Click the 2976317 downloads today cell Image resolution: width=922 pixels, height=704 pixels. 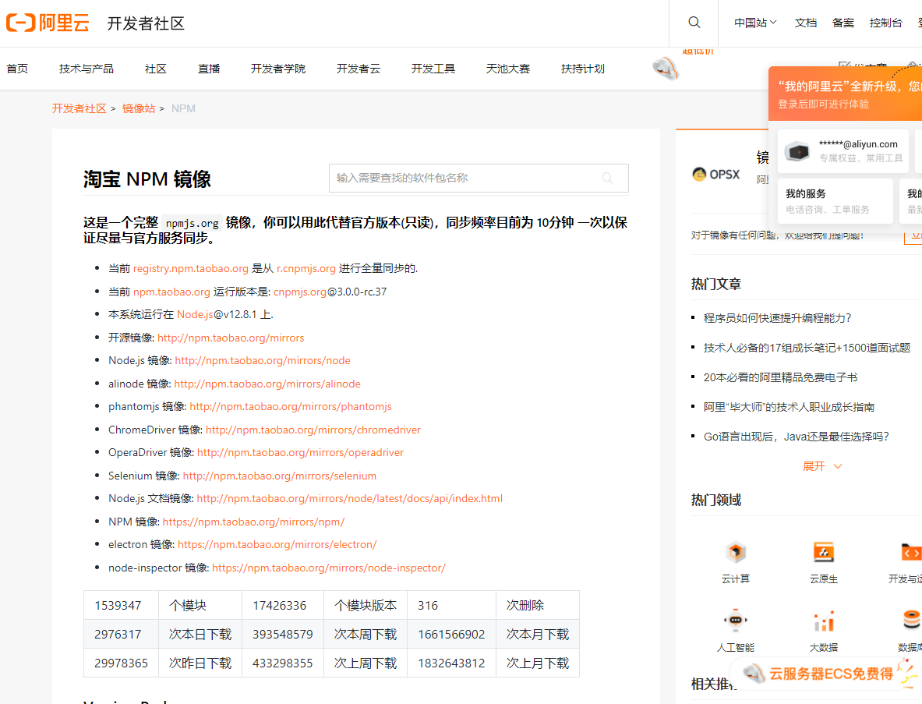pos(121,634)
